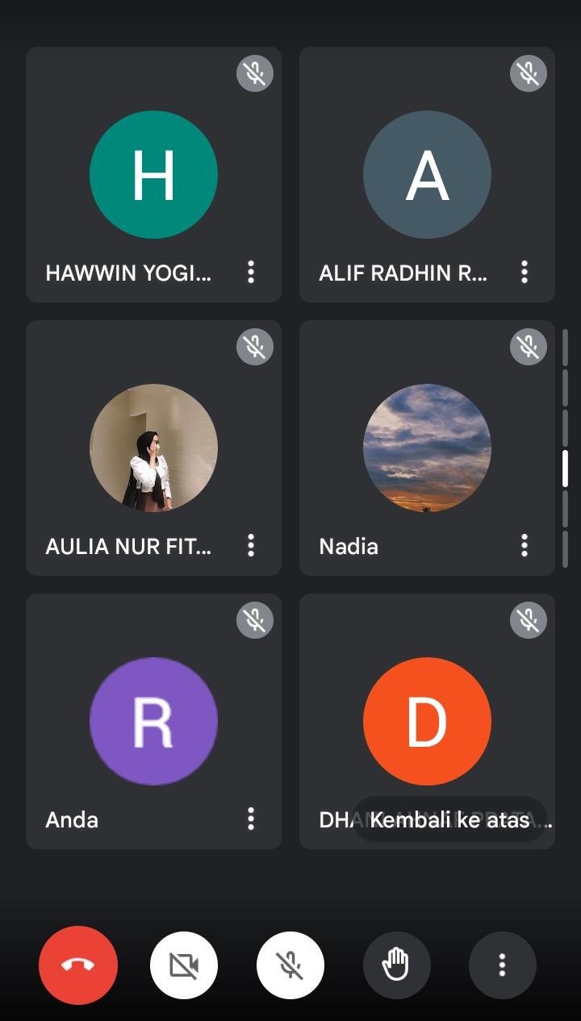Tap muted mic icon on HAWWIN YOGI tile
581x1021 pixels.
point(255,73)
